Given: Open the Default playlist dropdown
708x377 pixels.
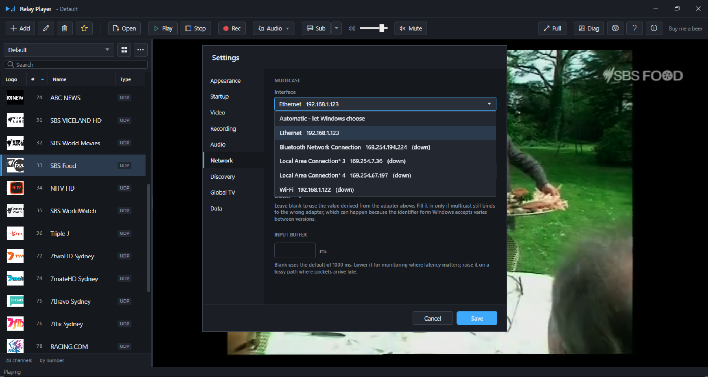Looking at the screenshot, I should (x=59, y=50).
